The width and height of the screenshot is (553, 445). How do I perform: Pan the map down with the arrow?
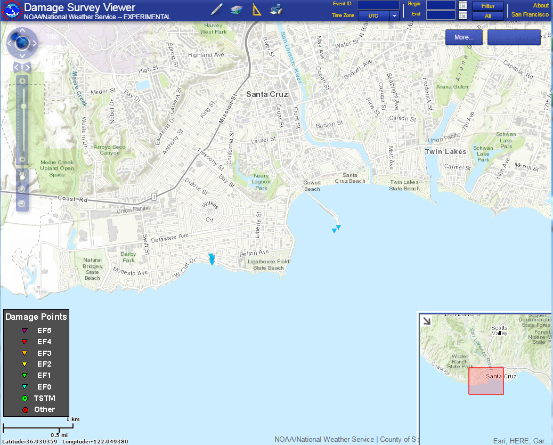coord(22,56)
